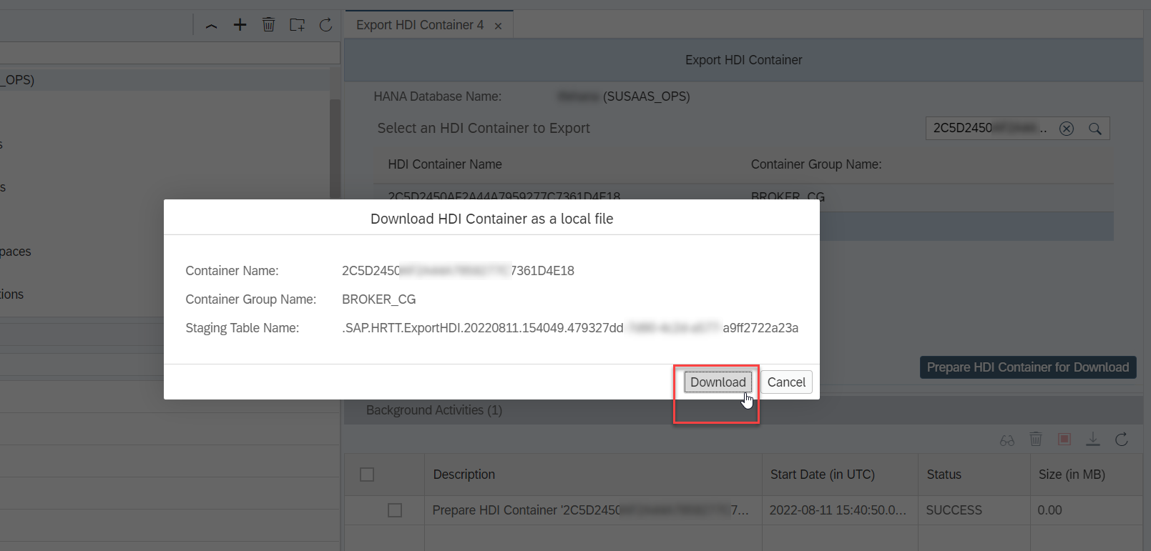Click the Background Activities (1) header
1151x551 pixels.
point(434,410)
